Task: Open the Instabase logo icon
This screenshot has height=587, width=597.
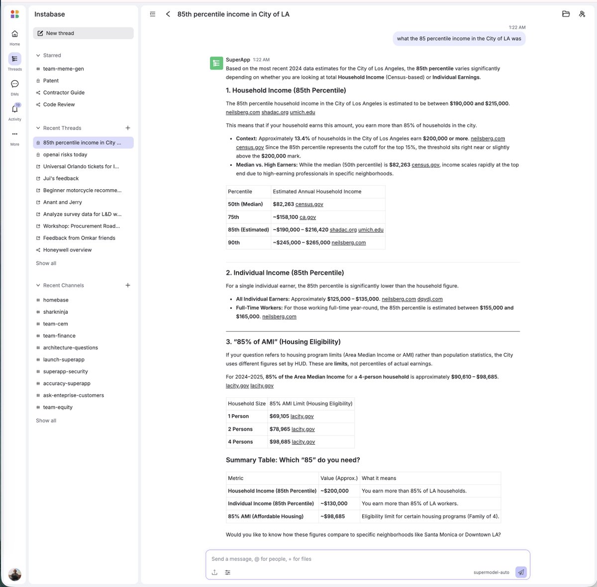Action: [15, 14]
